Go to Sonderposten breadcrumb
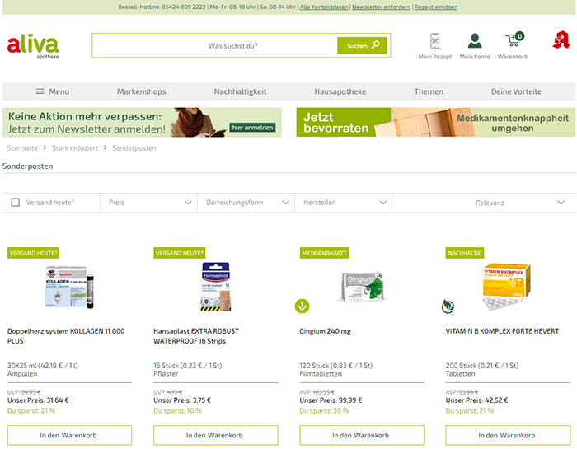This screenshot has height=449, width=577. [134, 148]
